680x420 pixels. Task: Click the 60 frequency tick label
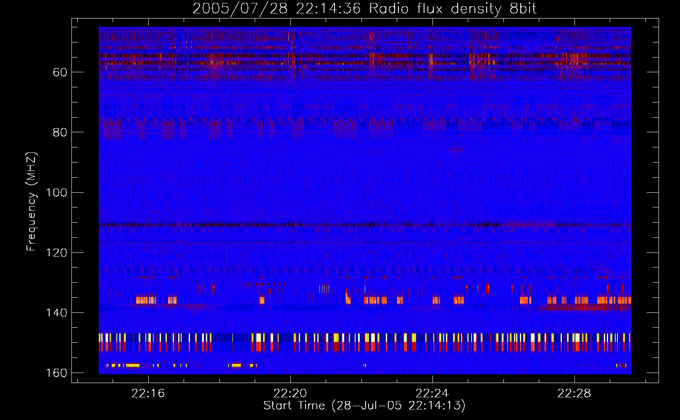point(60,72)
